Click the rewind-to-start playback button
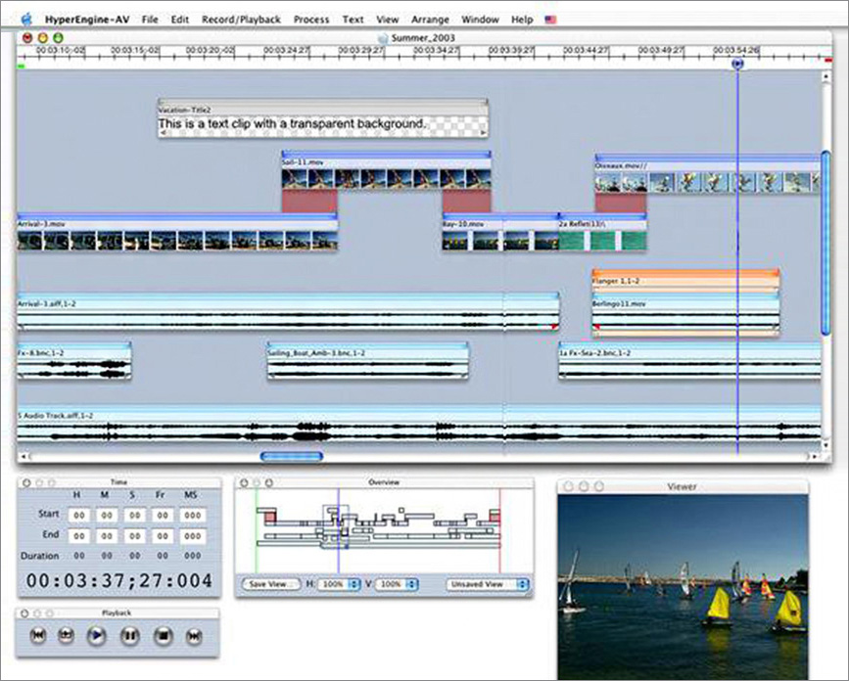 click(38, 636)
